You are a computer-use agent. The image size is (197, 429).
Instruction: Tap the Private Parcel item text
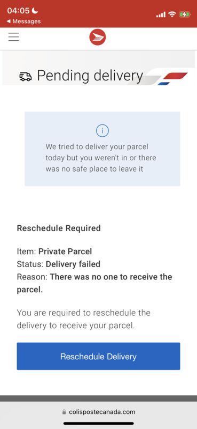pos(65,251)
